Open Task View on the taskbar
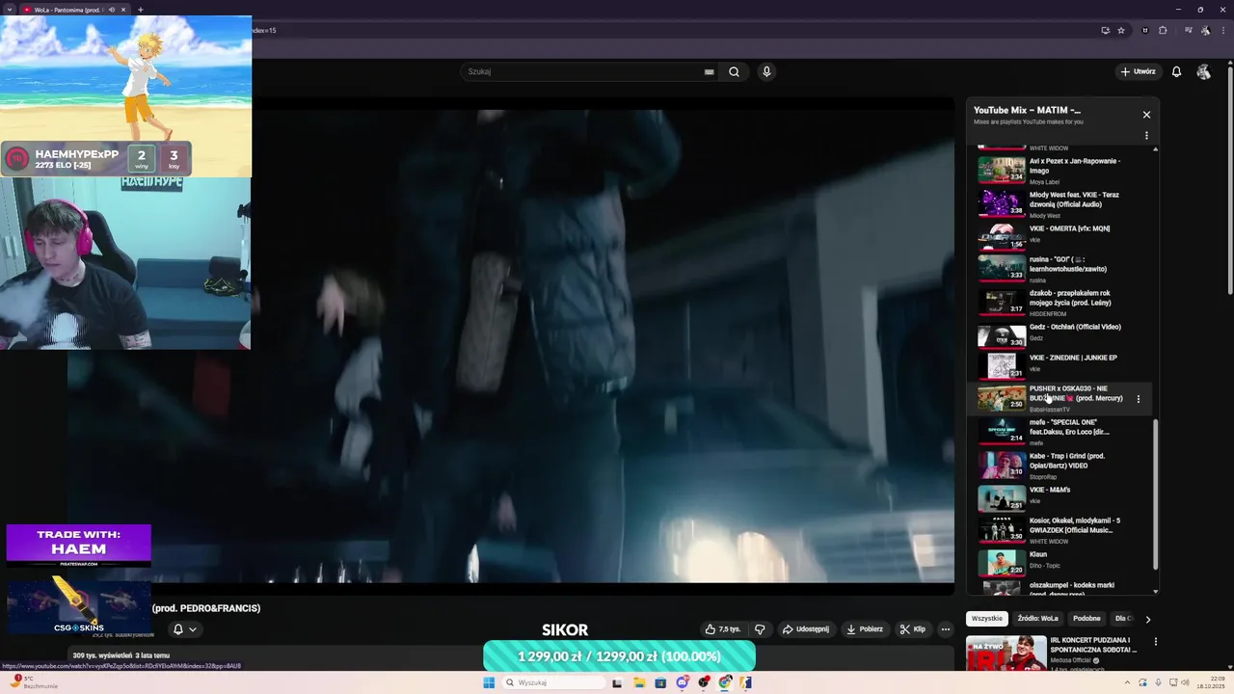Image resolution: width=1234 pixels, height=694 pixels. 617,682
